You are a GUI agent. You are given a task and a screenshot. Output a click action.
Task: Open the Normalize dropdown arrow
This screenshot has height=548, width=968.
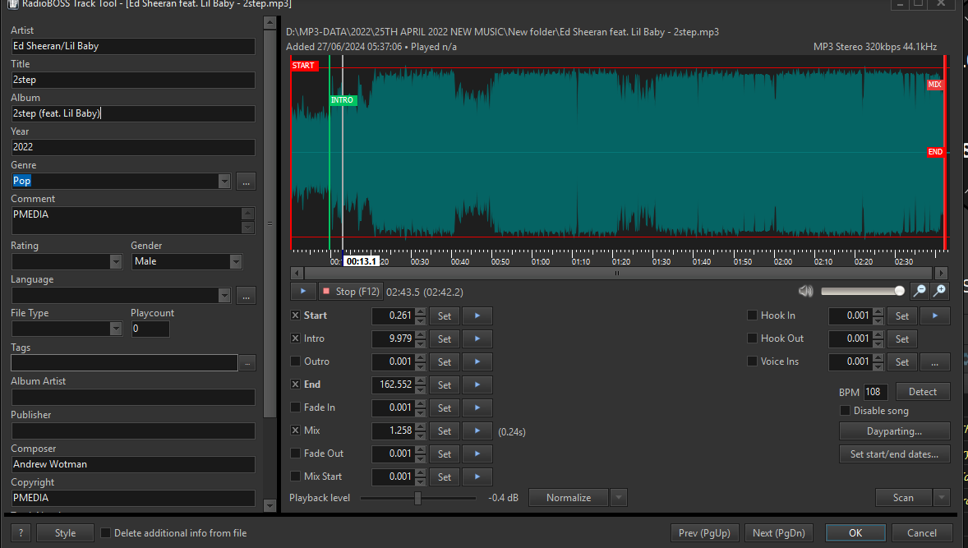click(620, 498)
